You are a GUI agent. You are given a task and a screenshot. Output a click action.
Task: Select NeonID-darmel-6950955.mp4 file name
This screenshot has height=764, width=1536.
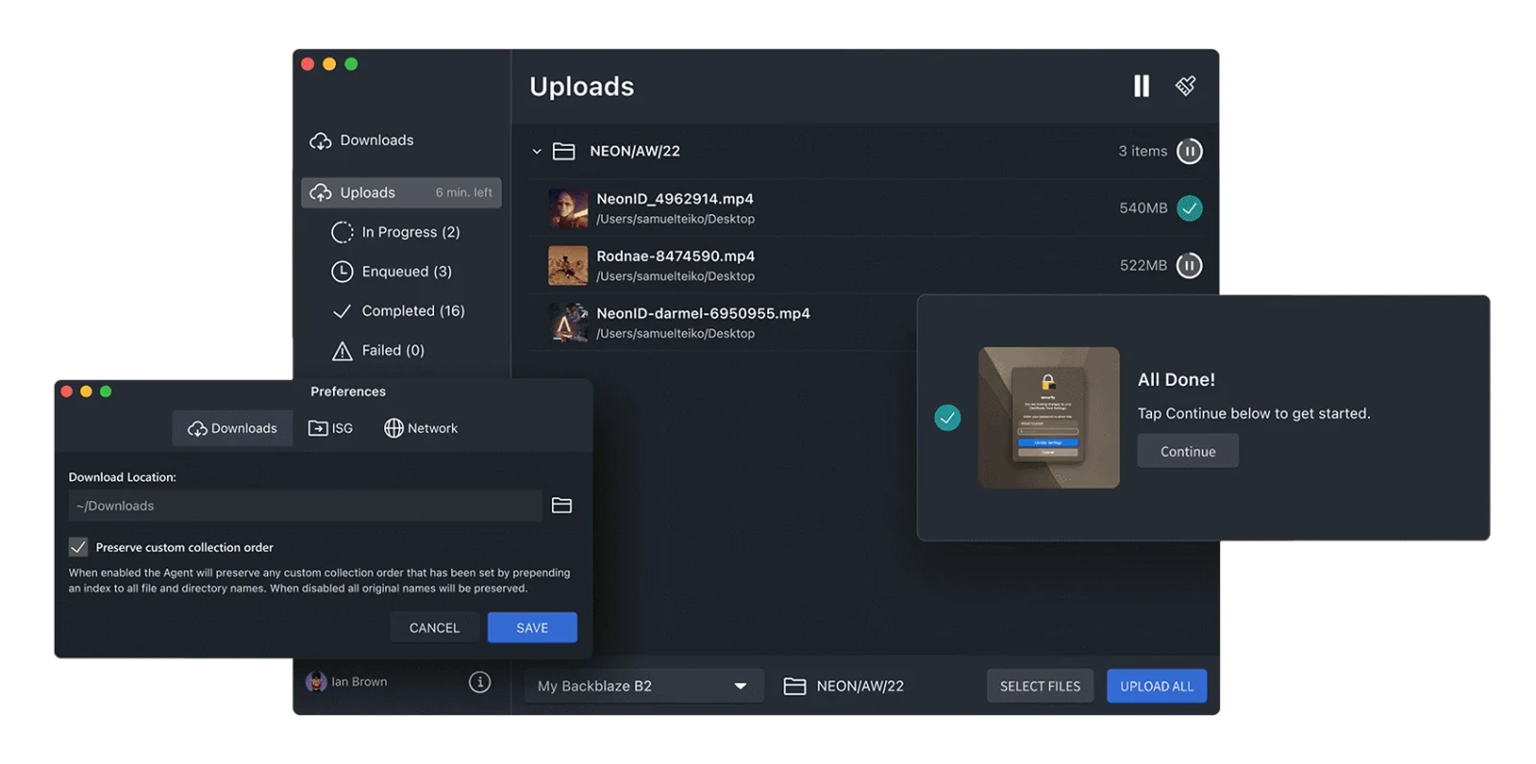(x=703, y=314)
